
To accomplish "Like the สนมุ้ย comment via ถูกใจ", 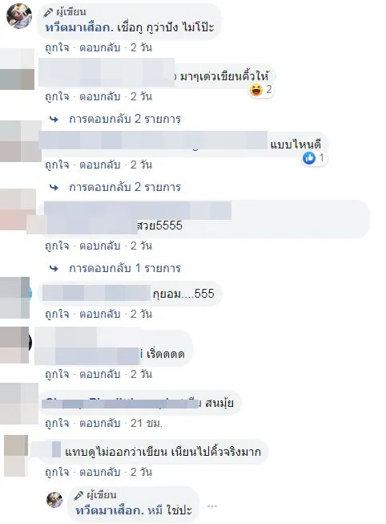I will (x=57, y=424).
